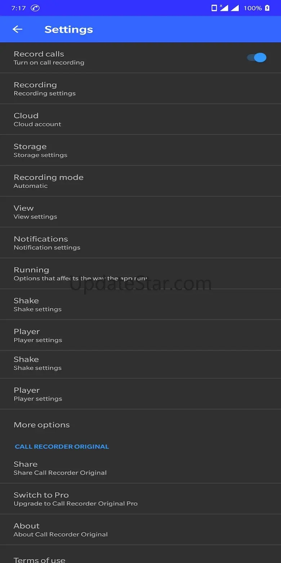Tap the phone call icon in status bar
This screenshot has height=563, width=281.
tap(35, 8)
